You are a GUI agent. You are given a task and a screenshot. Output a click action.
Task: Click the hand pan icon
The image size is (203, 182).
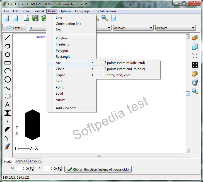tap(195, 74)
